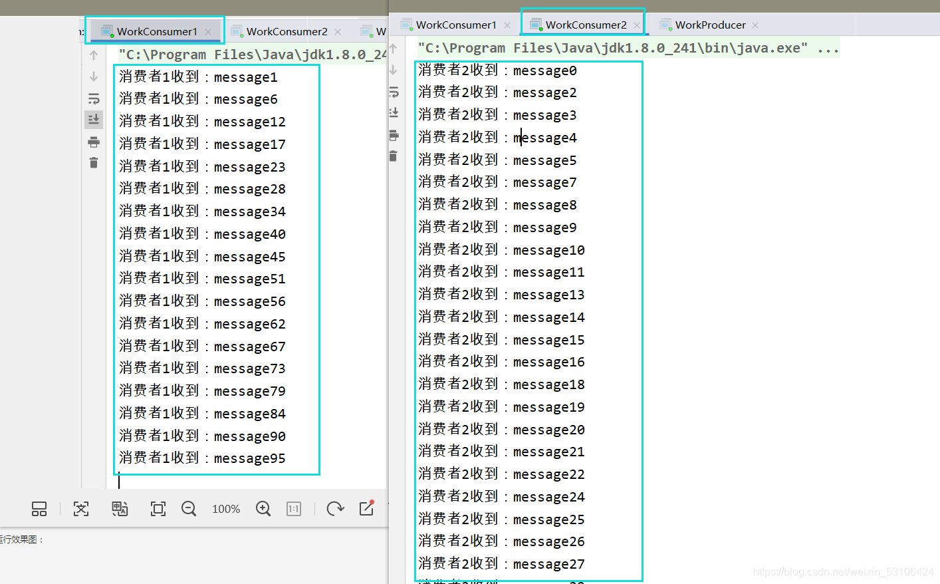Open the image edit icon

[367, 508]
